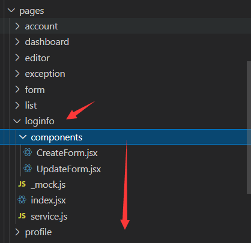The height and width of the screenshot is (243, 251).
Task: Click the React icon beside UpdateForm.jsx
Action: click(28, 169)
